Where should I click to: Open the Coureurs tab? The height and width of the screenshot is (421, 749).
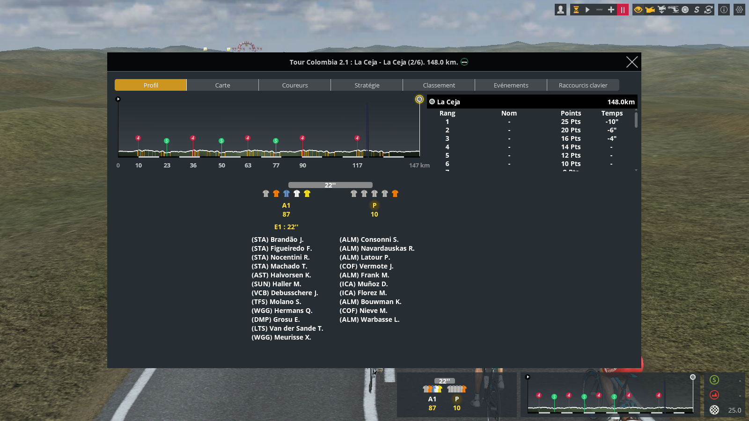click(295, 85)
